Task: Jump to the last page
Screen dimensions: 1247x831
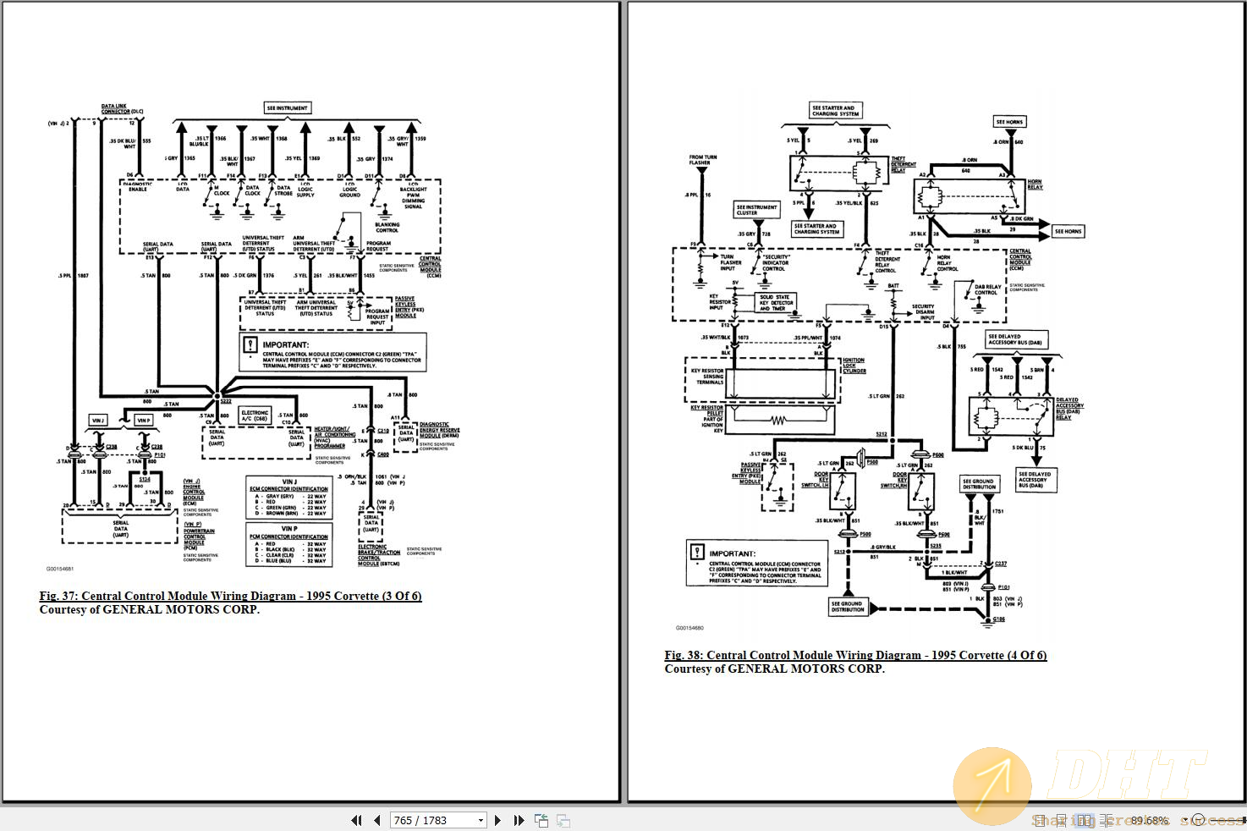Action: 519,820
